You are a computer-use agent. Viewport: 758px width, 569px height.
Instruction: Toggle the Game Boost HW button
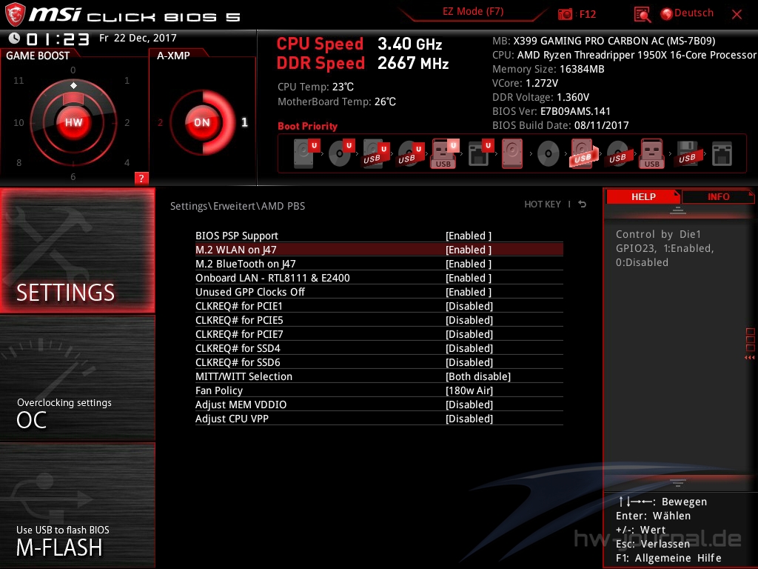74,122
